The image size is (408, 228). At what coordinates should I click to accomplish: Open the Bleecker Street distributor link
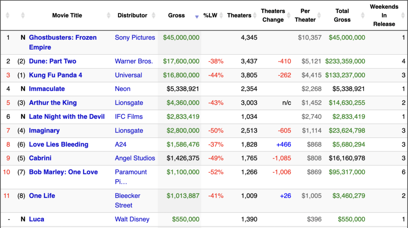pos(127,201)
